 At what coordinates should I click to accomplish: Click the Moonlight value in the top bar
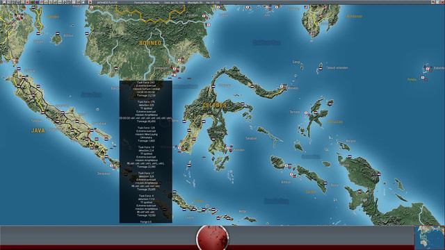[x=195, y=2]
